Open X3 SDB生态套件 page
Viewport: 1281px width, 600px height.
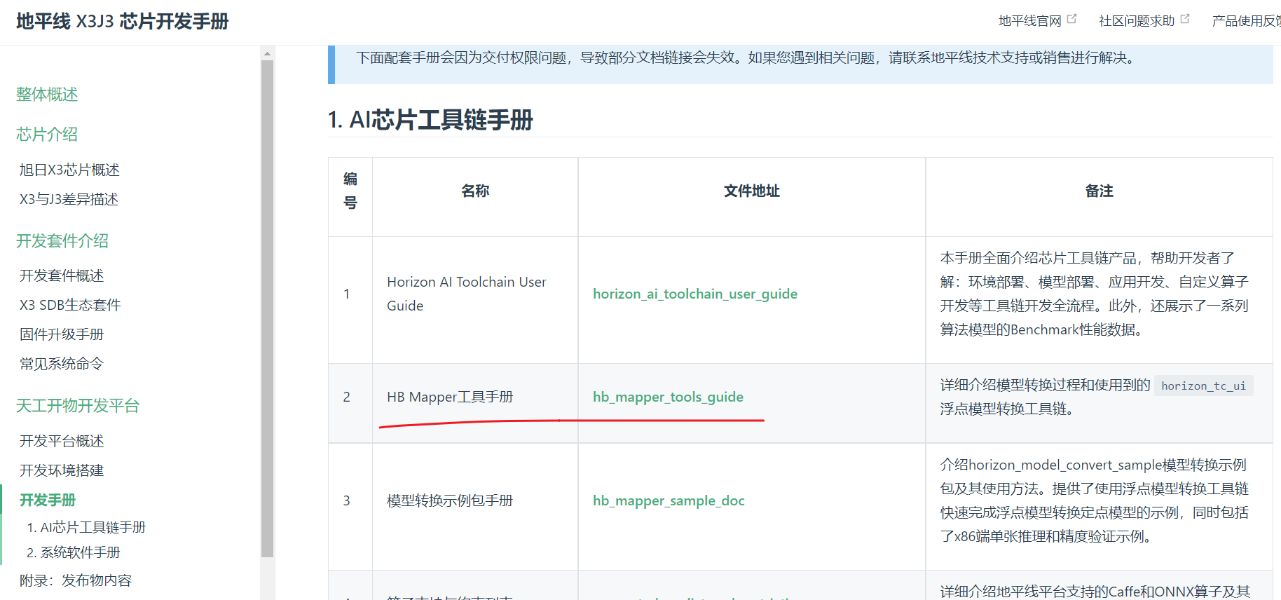70,305
